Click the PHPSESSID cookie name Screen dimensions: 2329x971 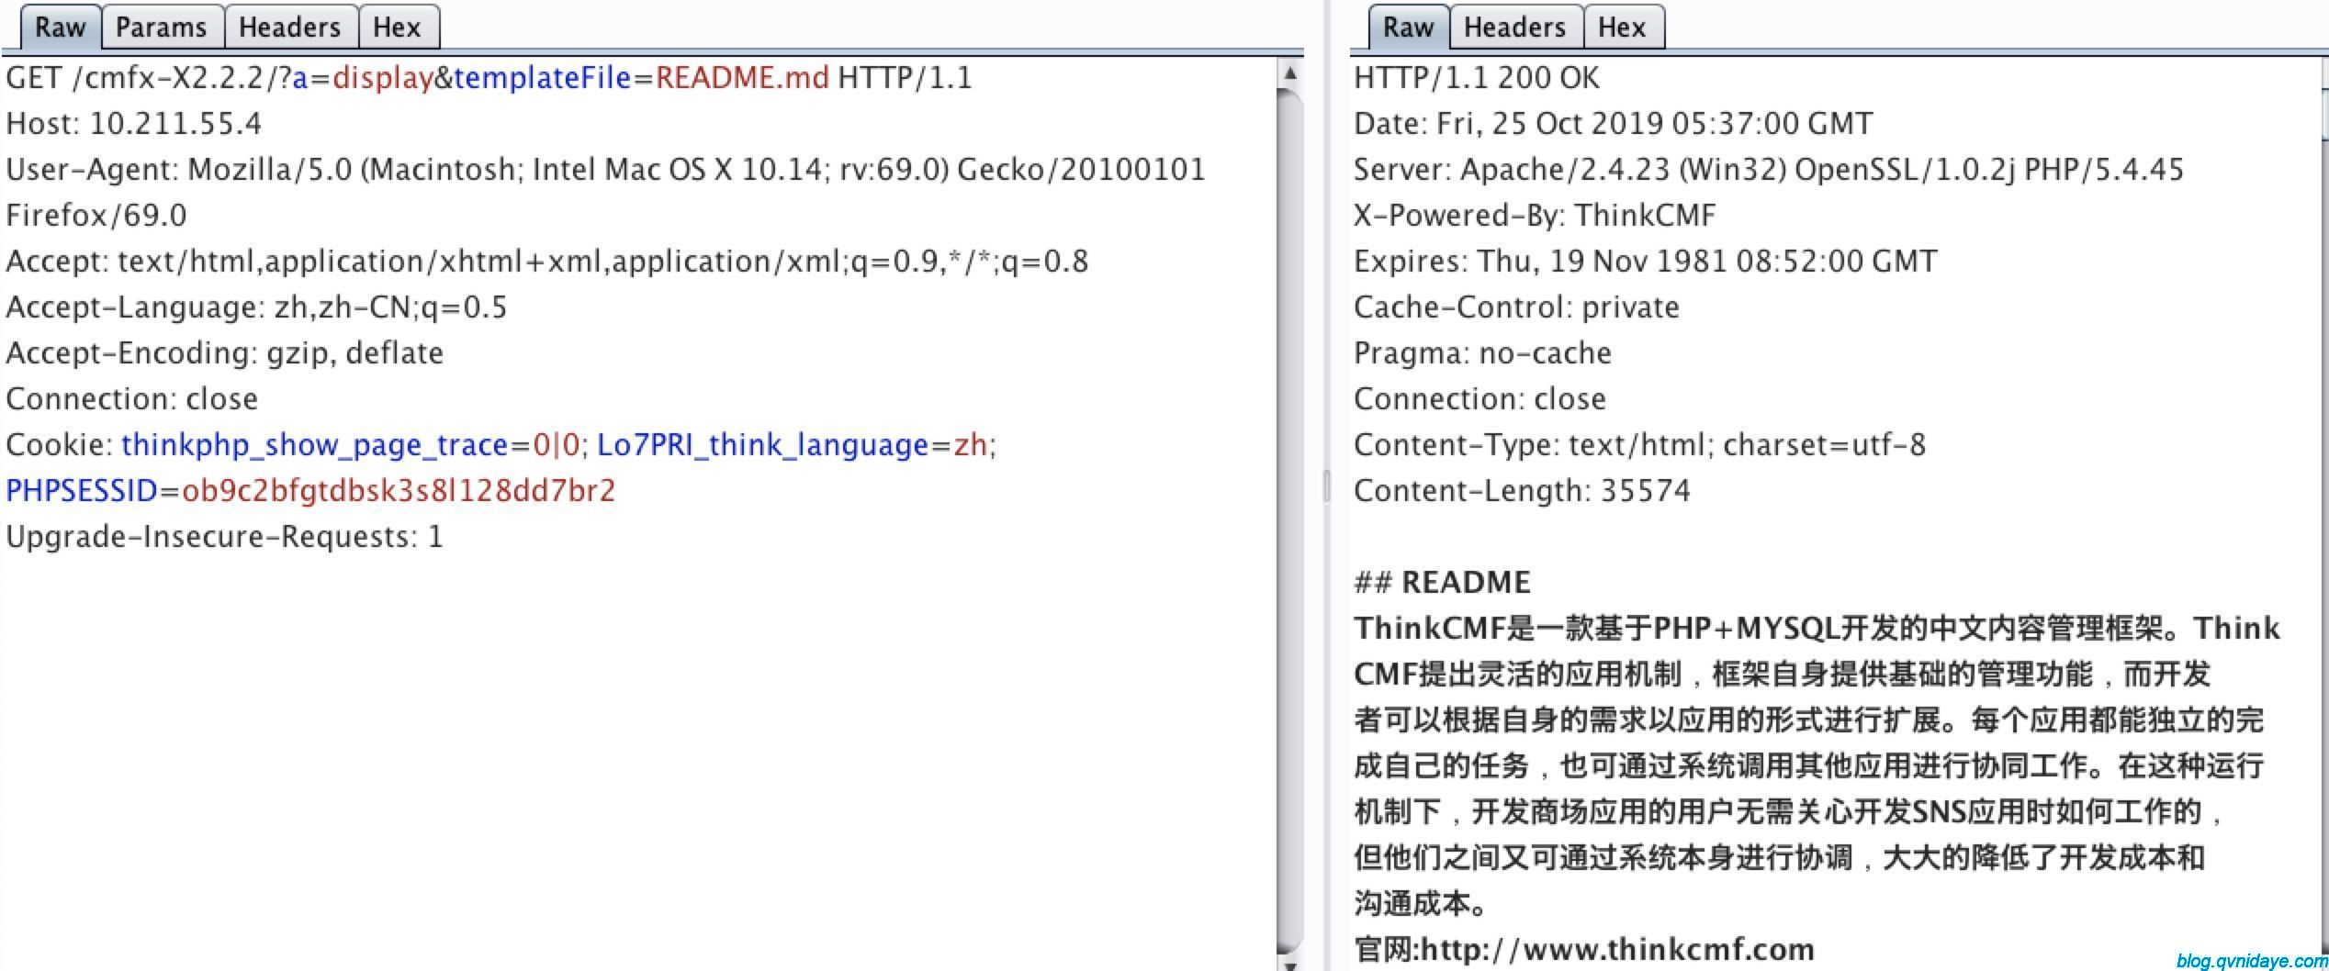pos(82,491)
